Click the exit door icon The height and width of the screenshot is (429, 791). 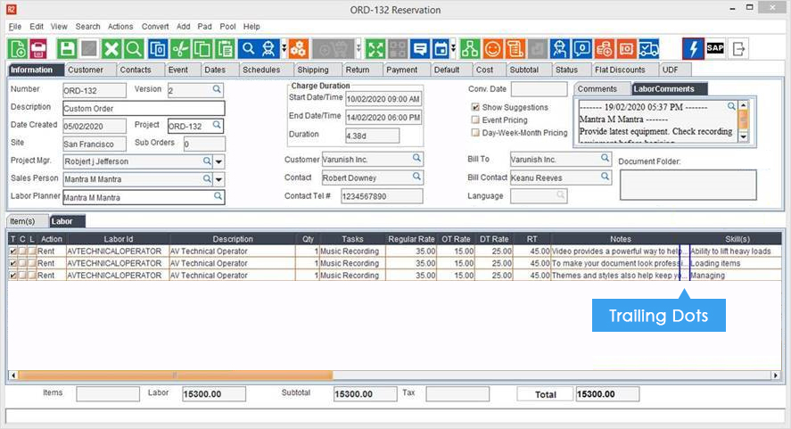tap(738, 48)
